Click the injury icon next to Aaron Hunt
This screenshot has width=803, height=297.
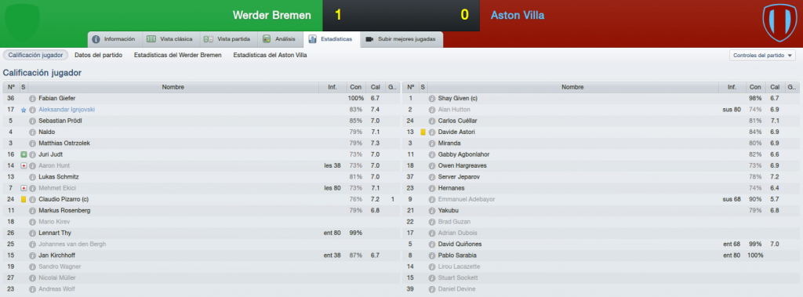(24, 166)
